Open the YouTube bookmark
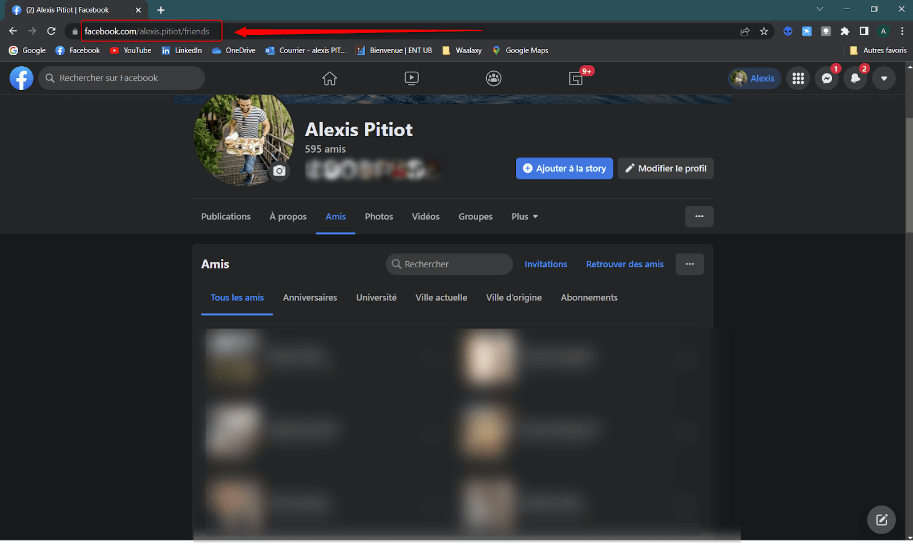The image size is (913, 545). (x=131, y=50)
